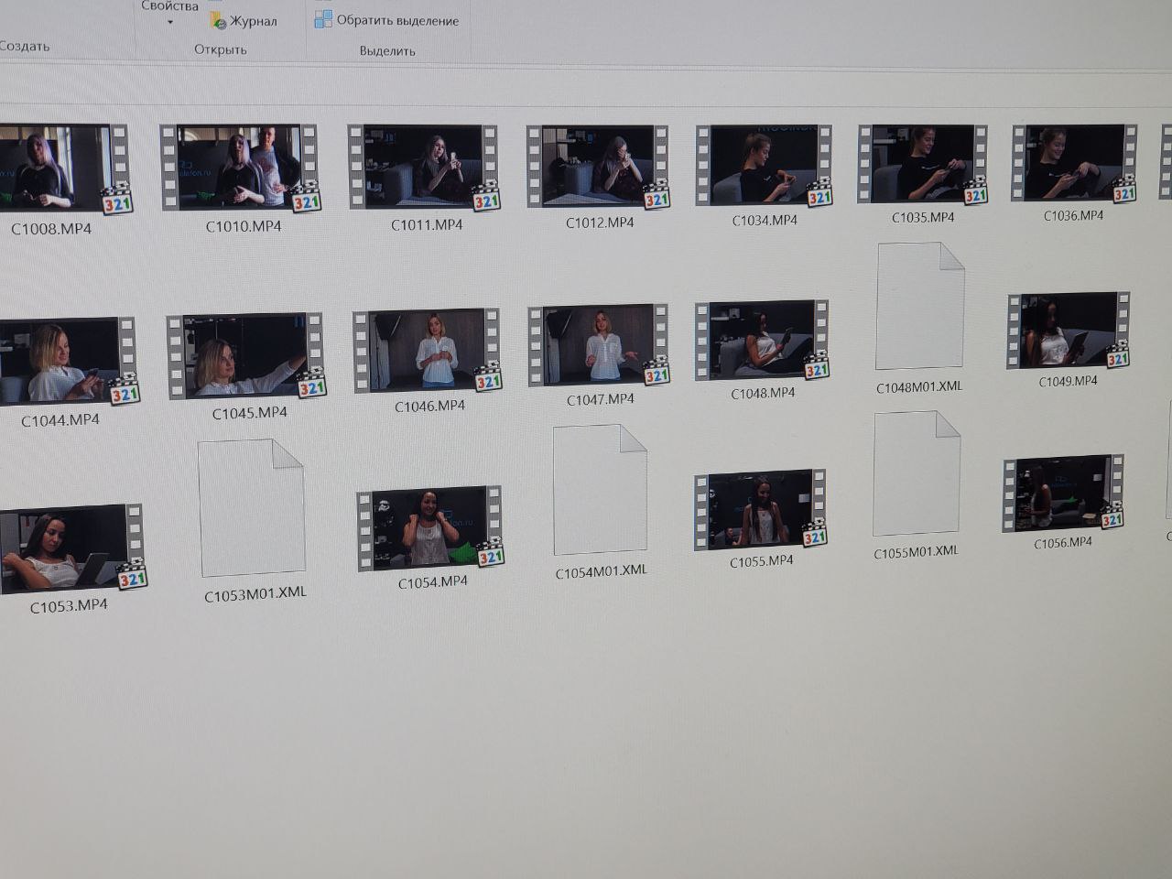1172x879 pixels.
Task: Click the Журнал history icon
Action: [x=218, y=19]
